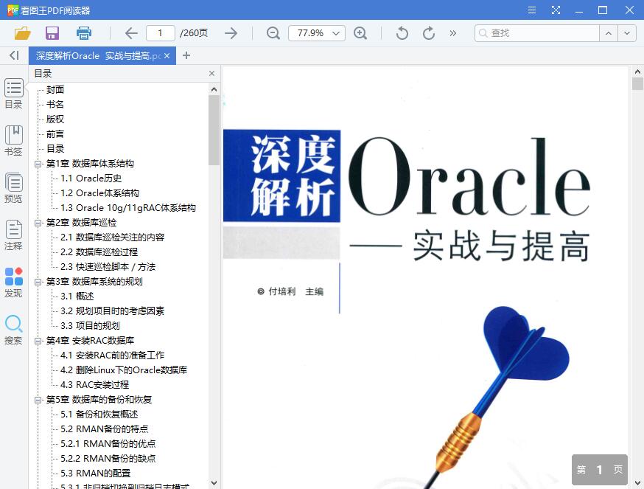Open section 5.2.1 RMAN备份的优点
Viewport: 644px width, 489px height.
[108, 444]
